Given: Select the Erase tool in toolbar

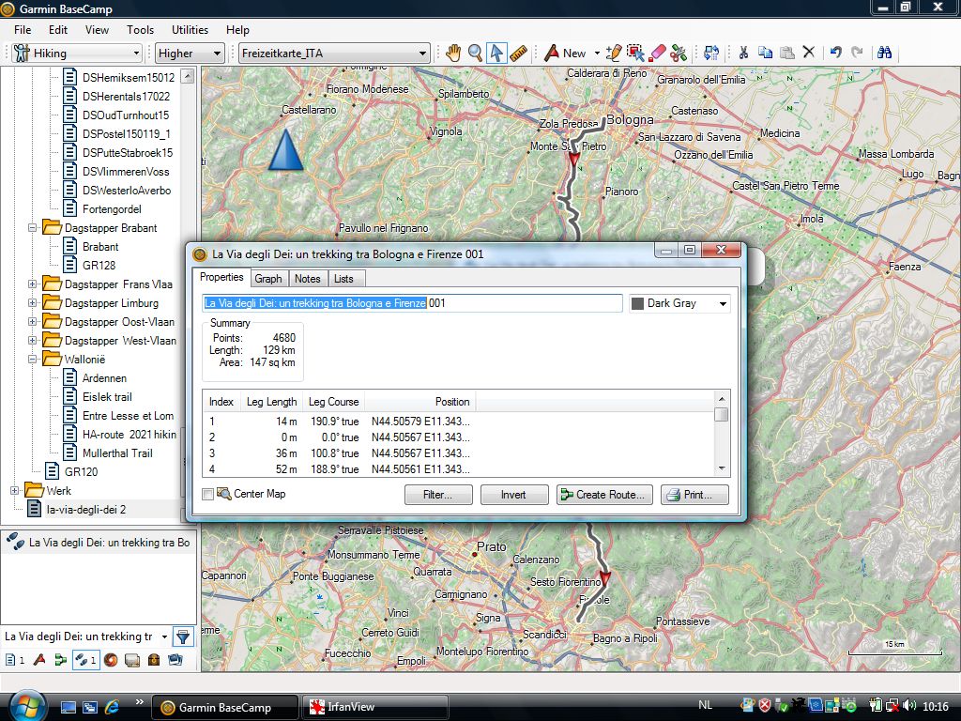Looking at the screenshot, I should (657, 54).
